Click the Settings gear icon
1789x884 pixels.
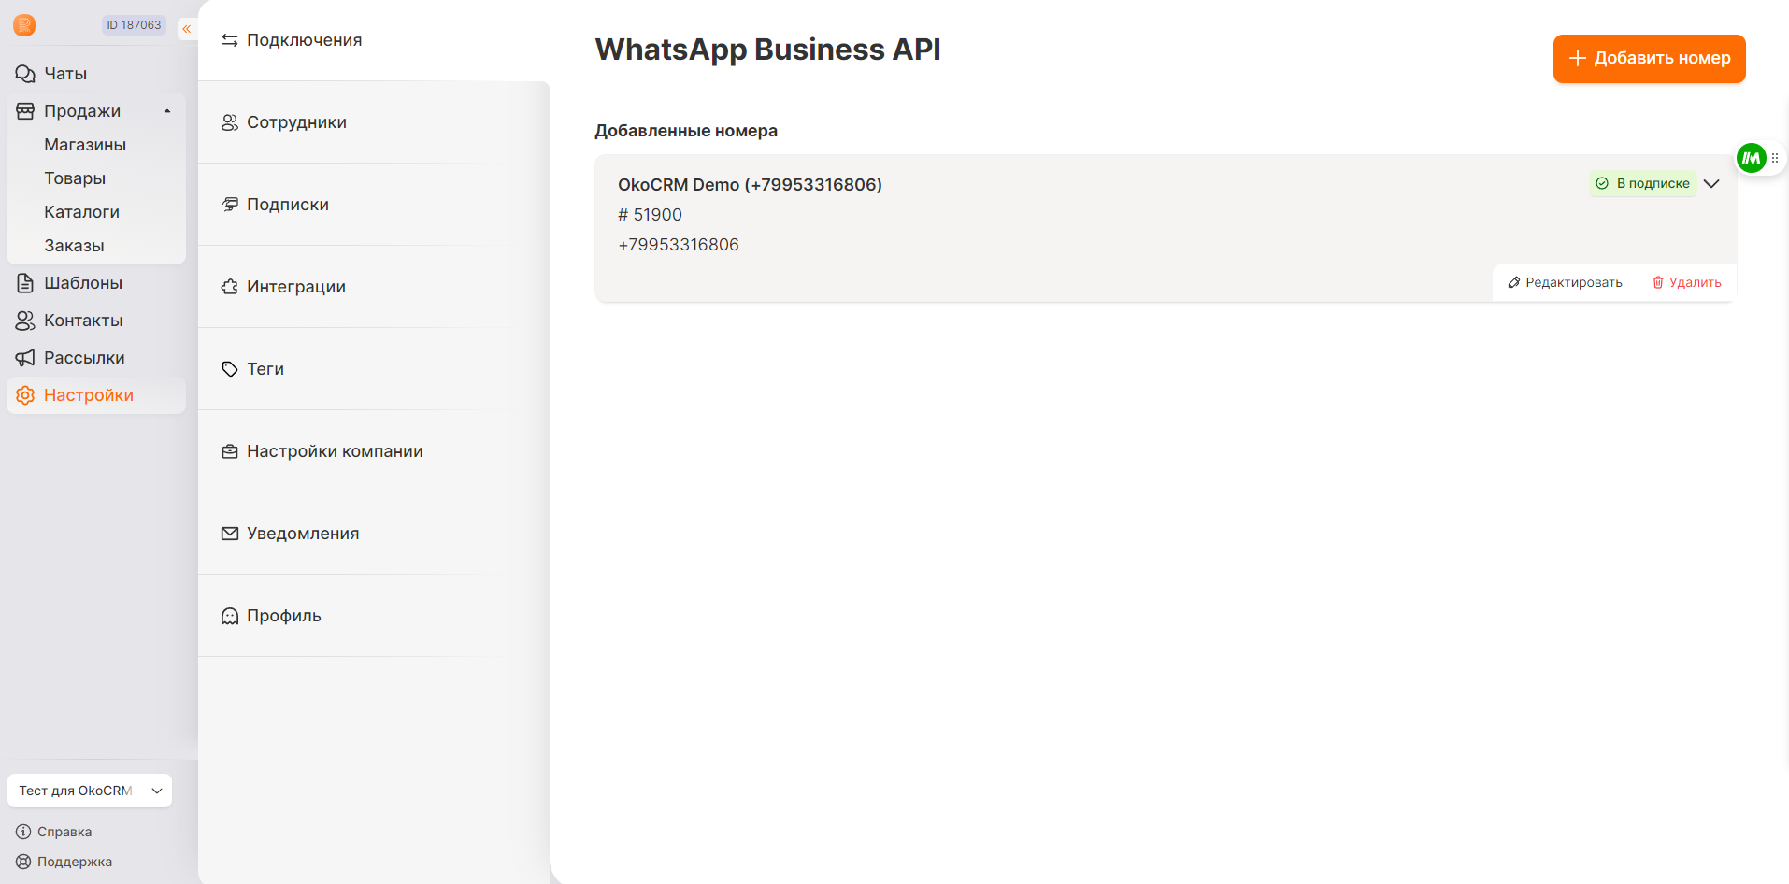coord(25,395)
